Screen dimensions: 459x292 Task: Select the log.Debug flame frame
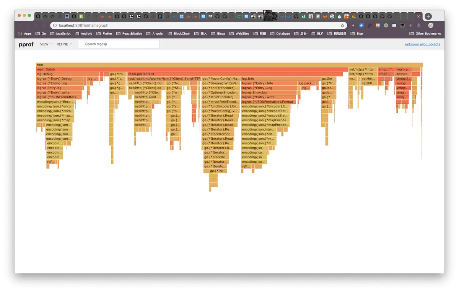coord(67,74)
